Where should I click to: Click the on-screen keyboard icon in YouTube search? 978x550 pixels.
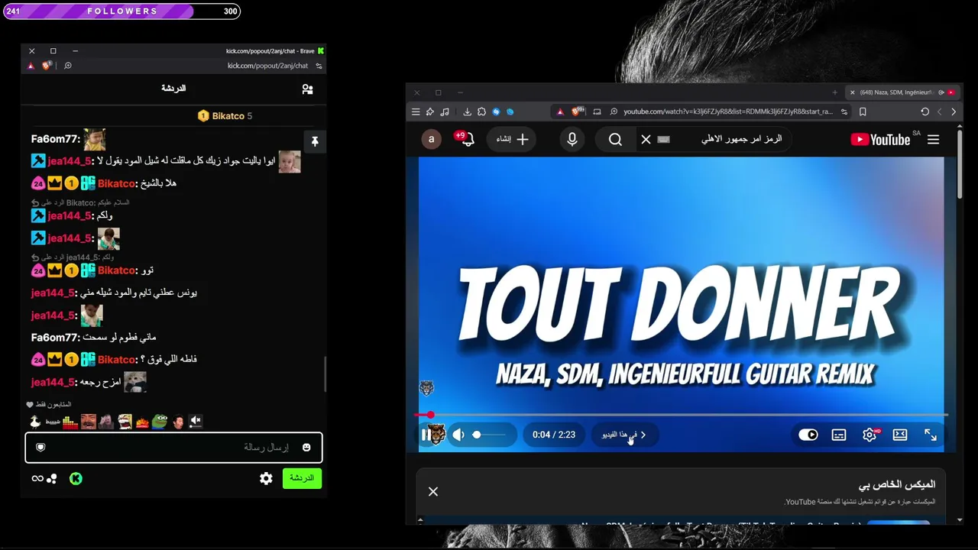click(663, 139)
